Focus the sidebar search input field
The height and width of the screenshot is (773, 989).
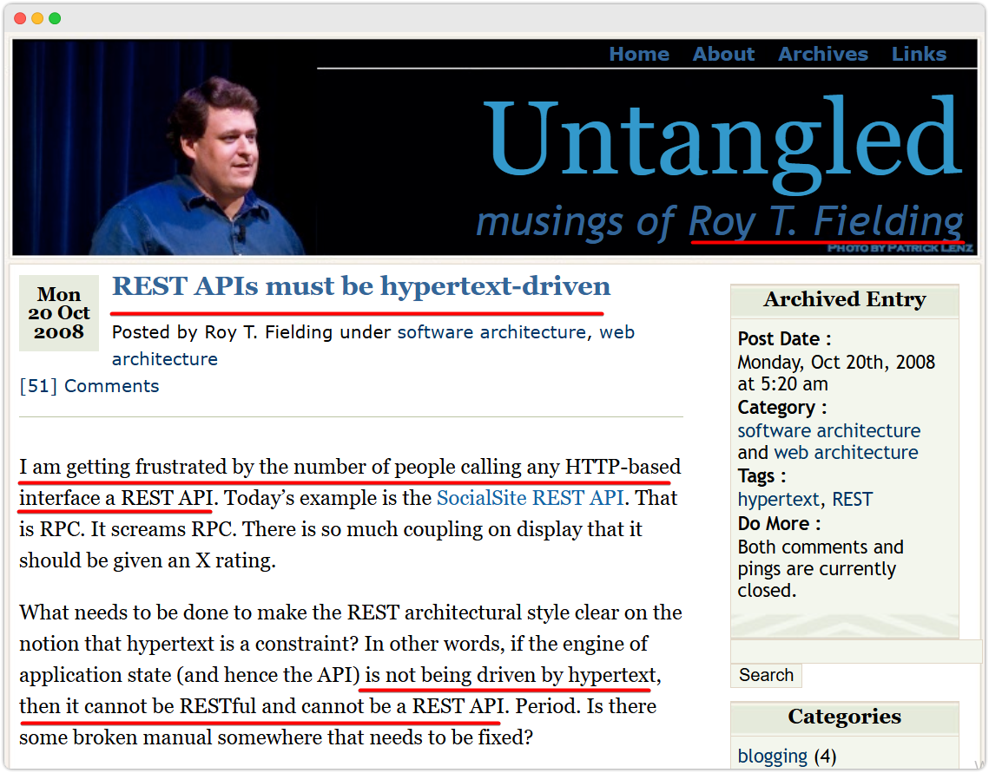click(856, 651)
